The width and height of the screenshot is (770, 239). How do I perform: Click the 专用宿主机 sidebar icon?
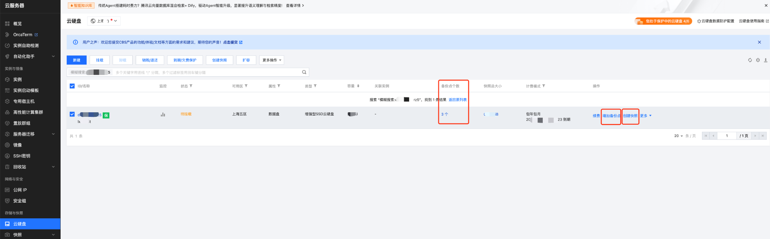[7, 101]
